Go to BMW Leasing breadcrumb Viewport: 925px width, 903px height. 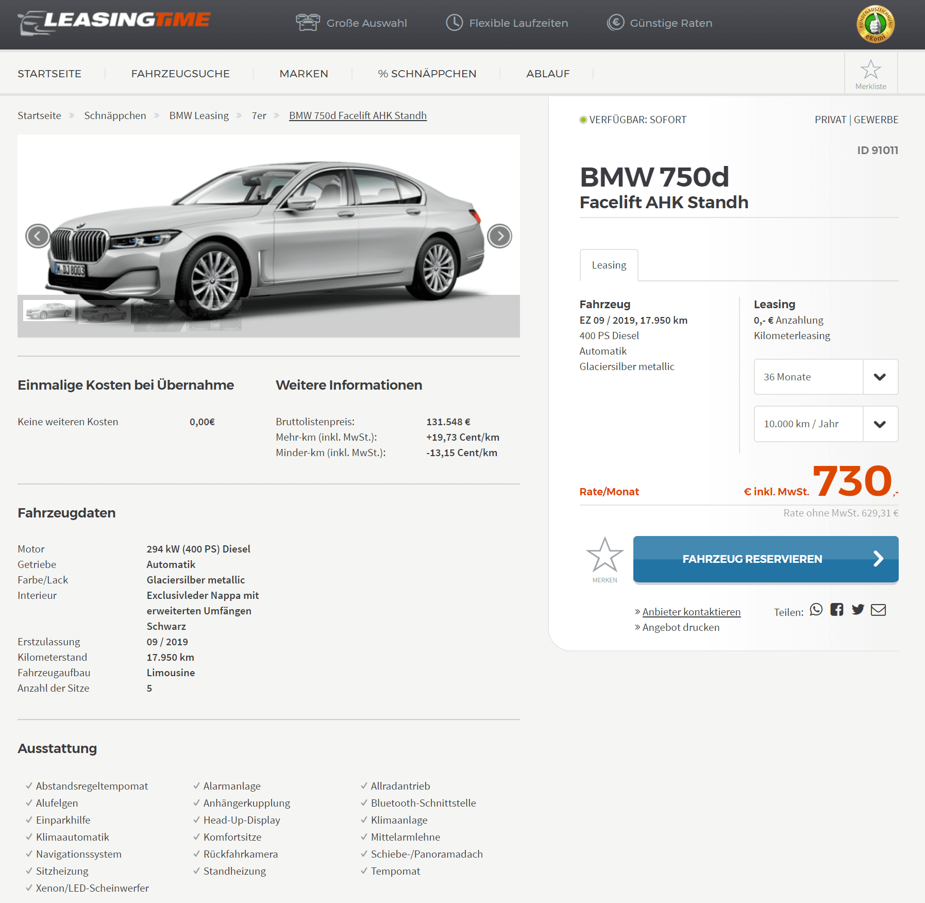click(x=199, y=115)
